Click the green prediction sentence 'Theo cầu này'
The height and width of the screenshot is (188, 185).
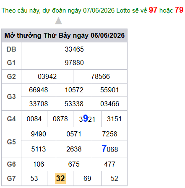point(21,10)
